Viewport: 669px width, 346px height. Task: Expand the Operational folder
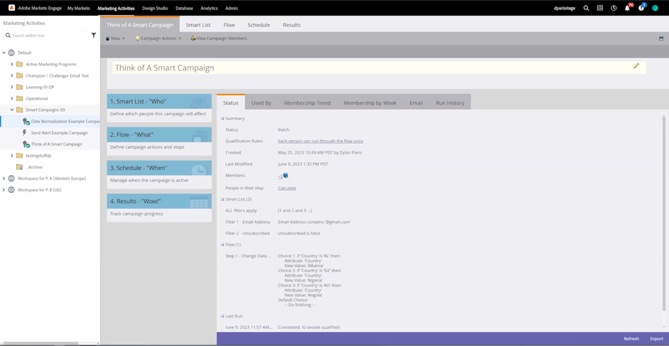click(12, 98)
